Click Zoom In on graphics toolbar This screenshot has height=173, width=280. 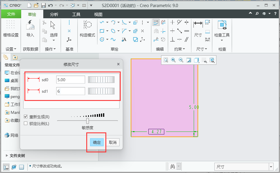[173, 60]
